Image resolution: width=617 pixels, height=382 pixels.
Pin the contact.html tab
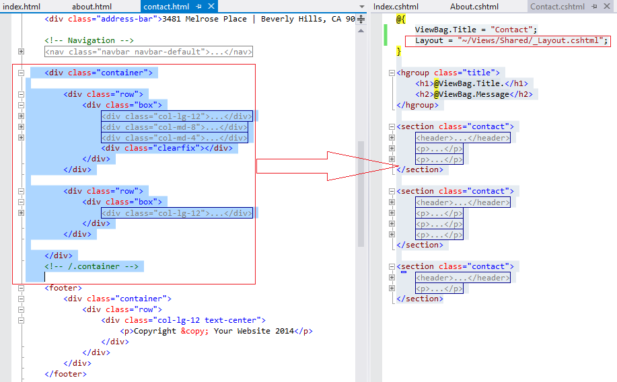tap(198, 6)
